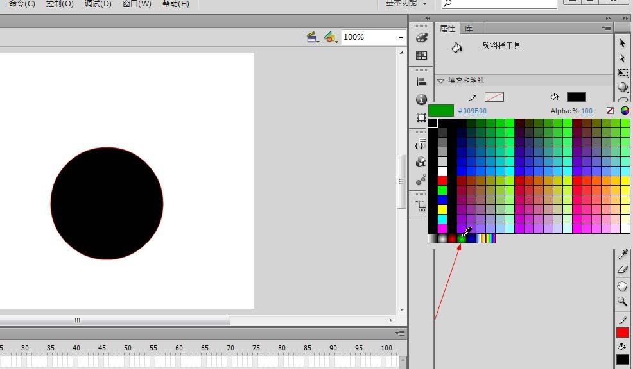Open the Info panel icon
This screenshot has height=369, width=633.
tap(421, 99)
